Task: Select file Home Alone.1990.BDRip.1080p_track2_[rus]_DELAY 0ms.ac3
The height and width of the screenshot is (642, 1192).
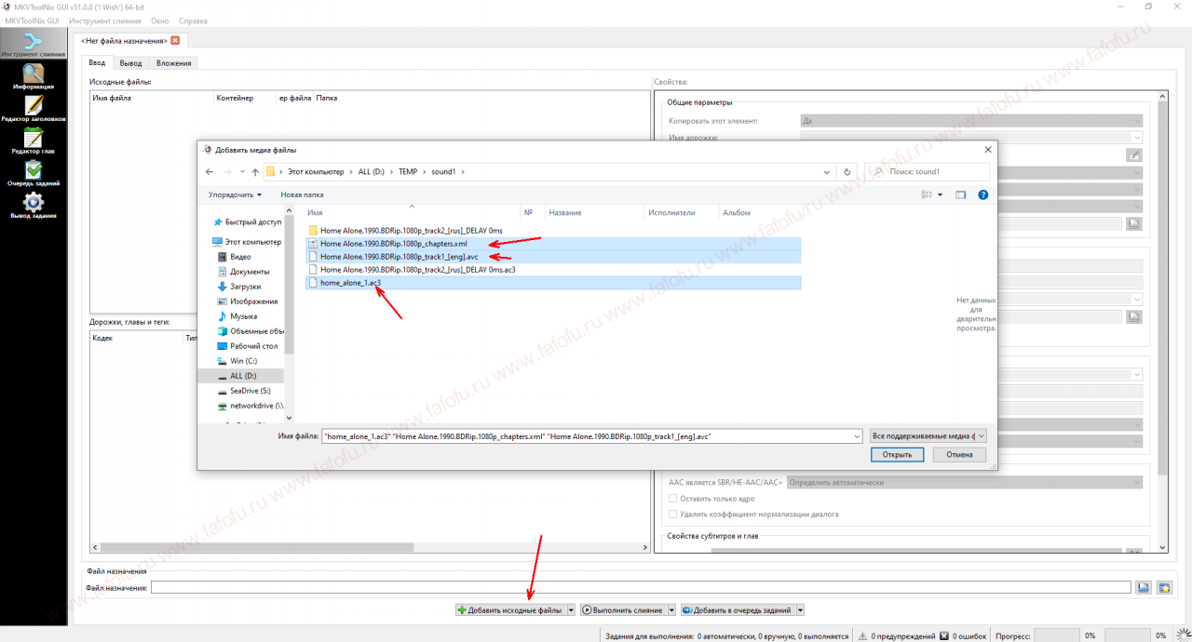Action: pos(417,269)
